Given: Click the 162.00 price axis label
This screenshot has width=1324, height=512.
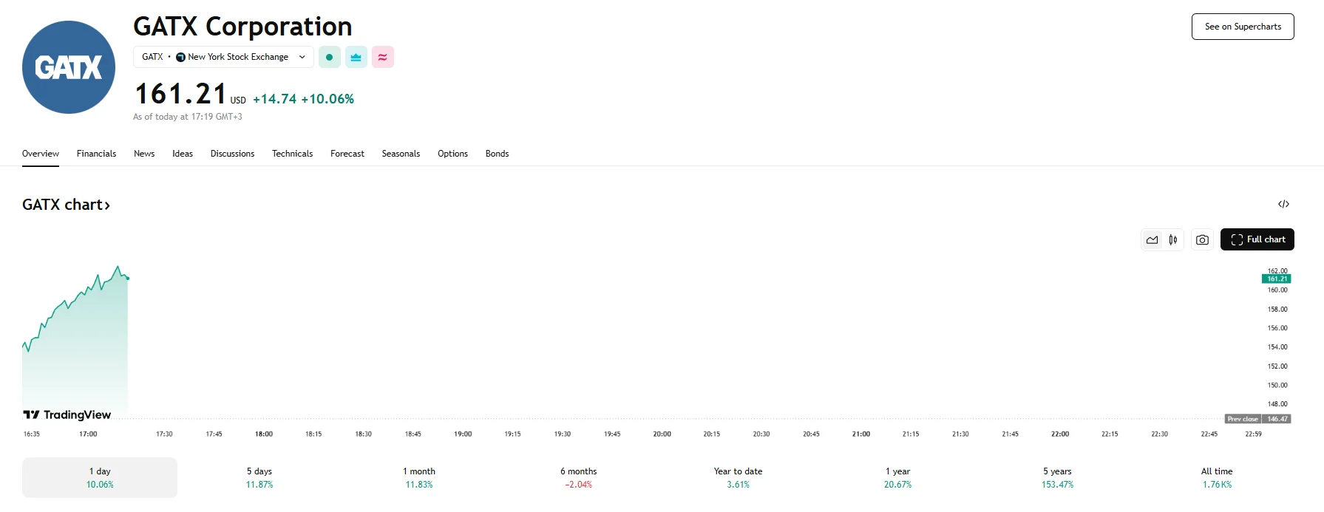Looking at the screenshot, I should pyautogui.click(x=1277, y=271).
